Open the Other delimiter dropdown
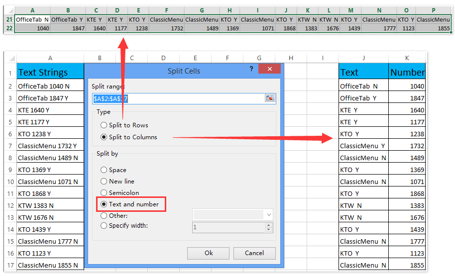Image resolution: width=455 pixels, height=276 pixels. (269, 215)
